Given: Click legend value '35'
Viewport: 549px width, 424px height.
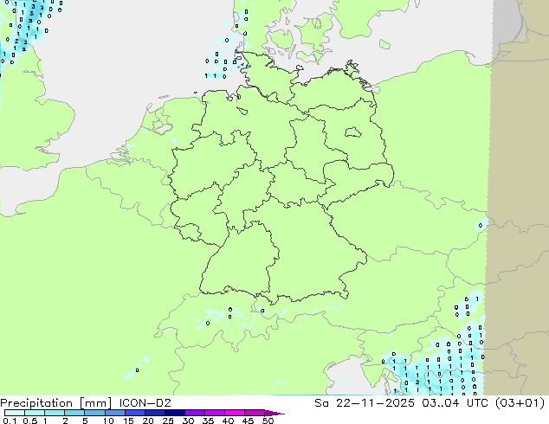Looking at the screenshot, I should 208,421.
